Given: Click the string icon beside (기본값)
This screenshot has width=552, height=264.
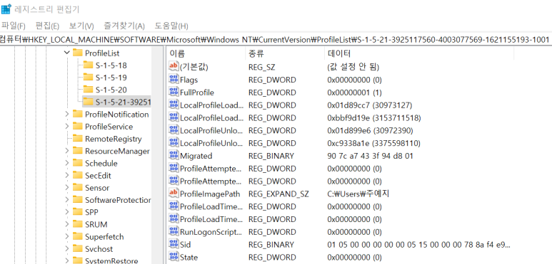Looking at the screenshot, I should 174,66.
